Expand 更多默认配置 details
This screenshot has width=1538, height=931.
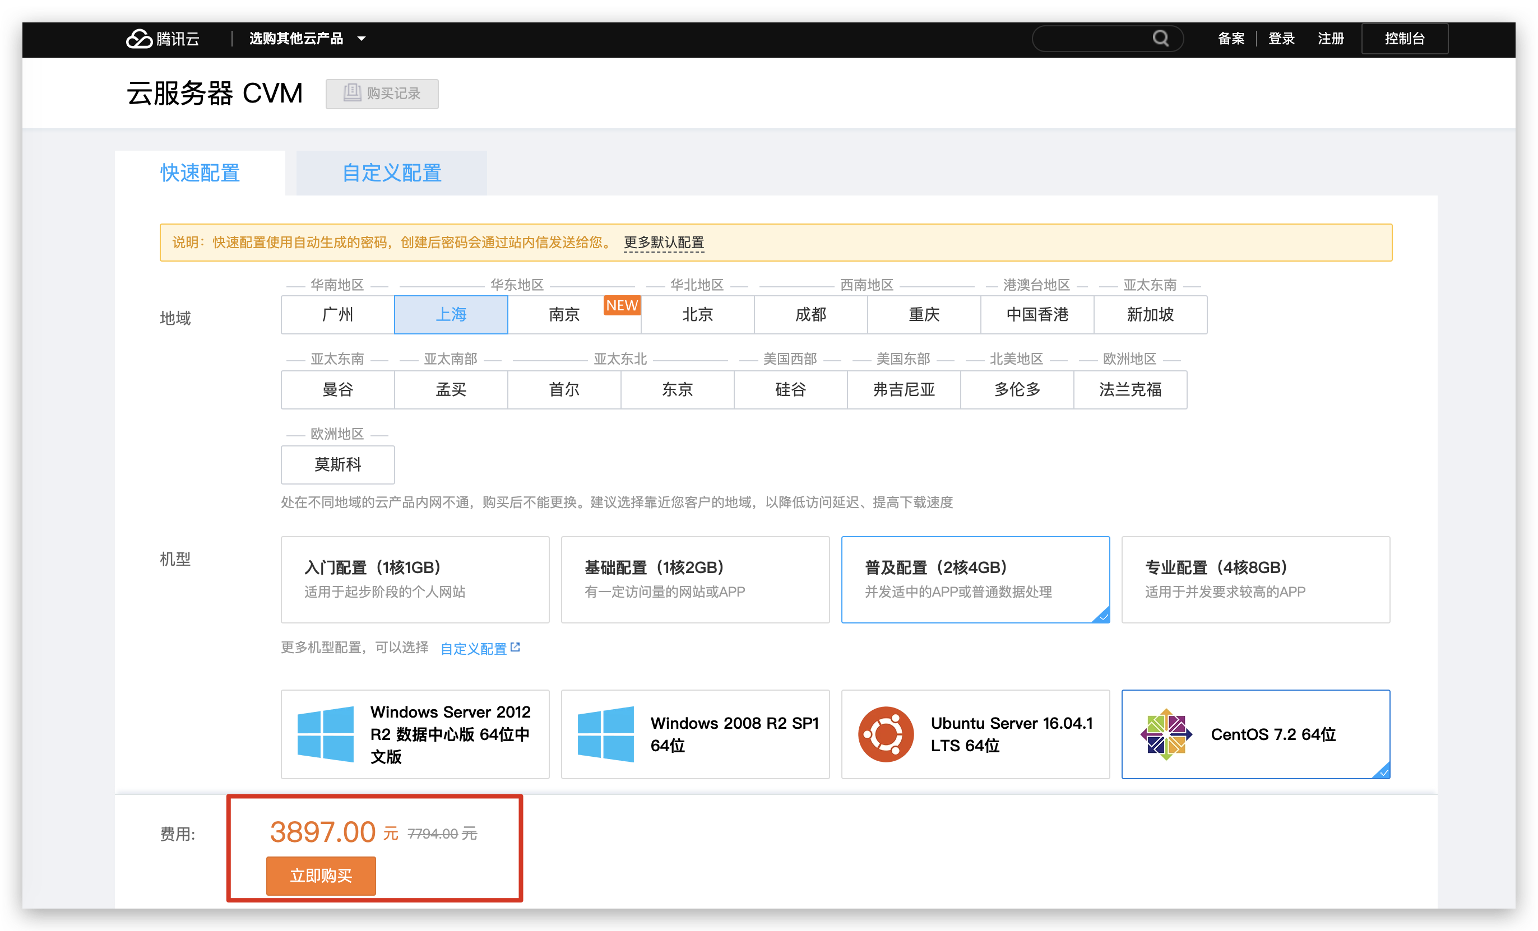click(x=664, y=243)
